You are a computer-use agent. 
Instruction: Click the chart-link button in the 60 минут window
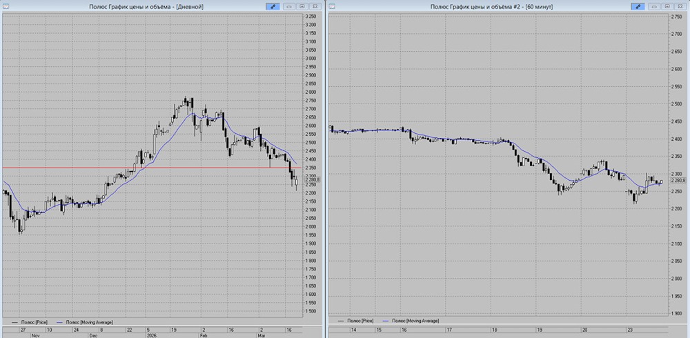coord(638,7)
